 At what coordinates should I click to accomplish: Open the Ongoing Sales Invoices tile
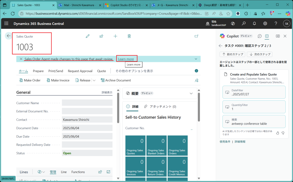click(x=135, y=167)
